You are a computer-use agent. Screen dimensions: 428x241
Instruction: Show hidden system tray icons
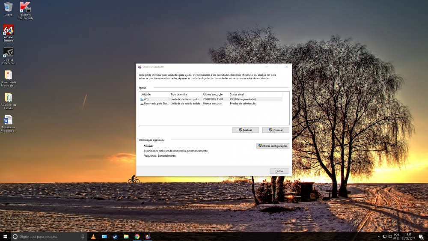pyautogui.click(x=379, y=236)
